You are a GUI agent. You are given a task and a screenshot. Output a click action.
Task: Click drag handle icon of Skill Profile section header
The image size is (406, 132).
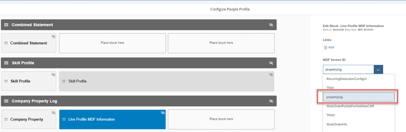pos(6,63)
